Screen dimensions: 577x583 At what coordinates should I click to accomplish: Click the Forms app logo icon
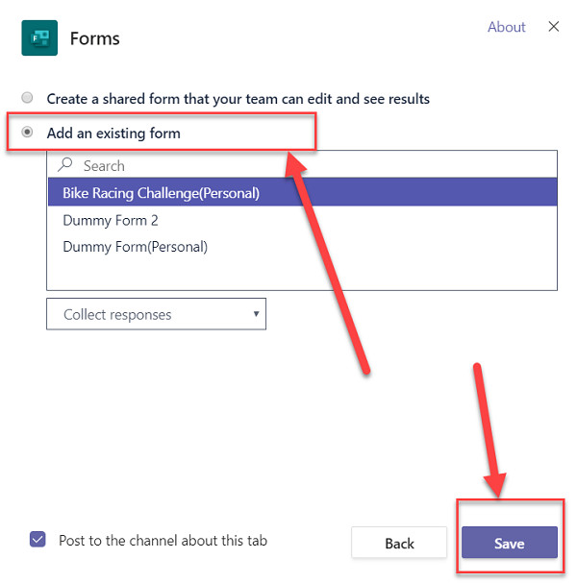point(39,37)
